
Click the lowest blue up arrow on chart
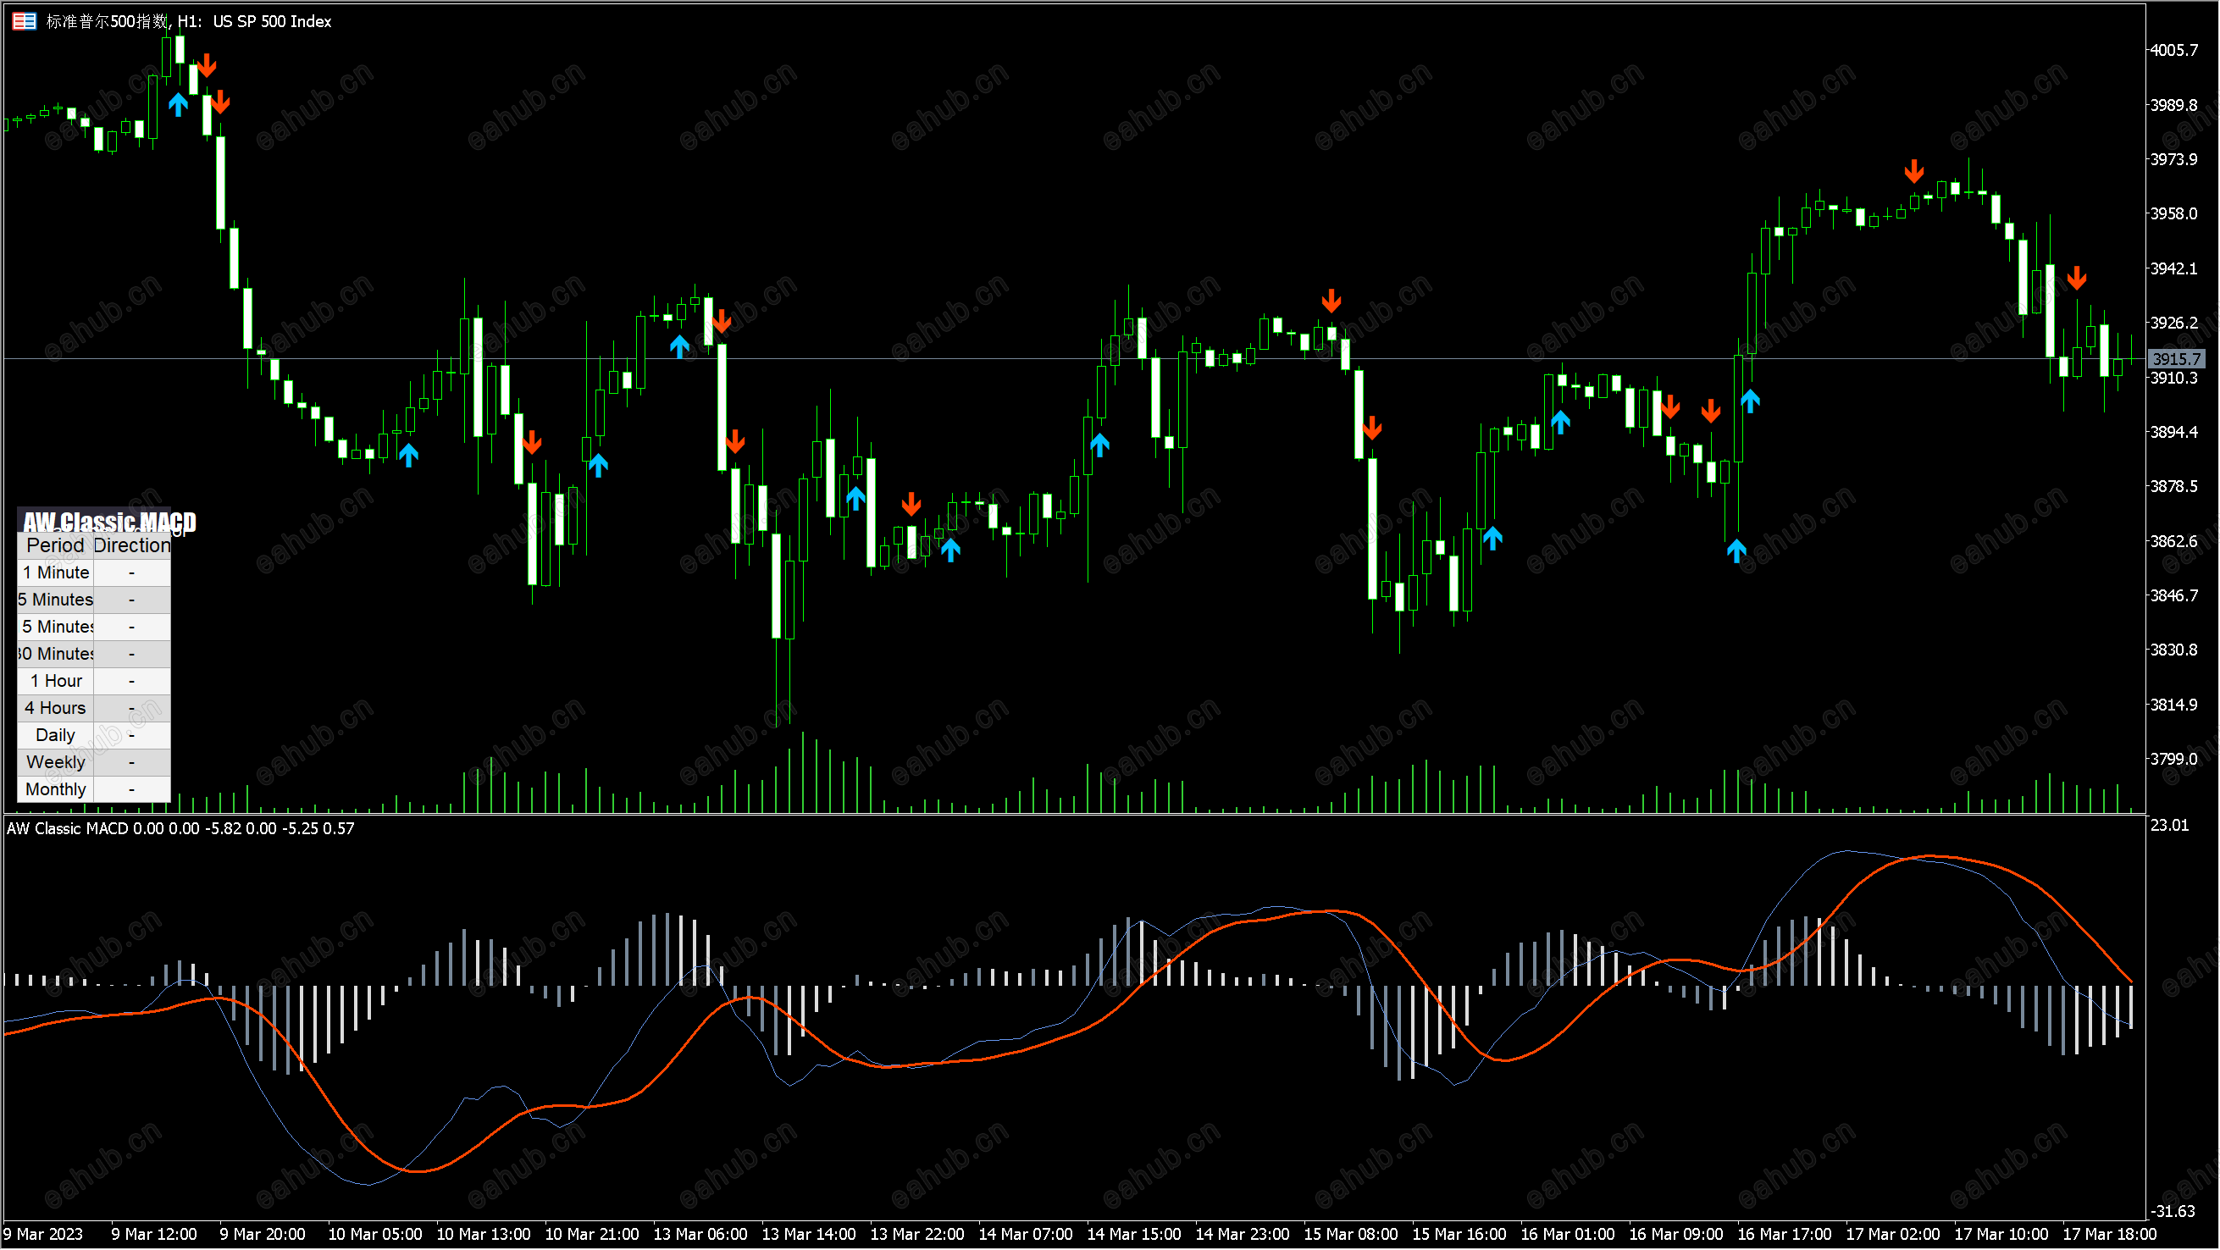tap(1737, 550)
